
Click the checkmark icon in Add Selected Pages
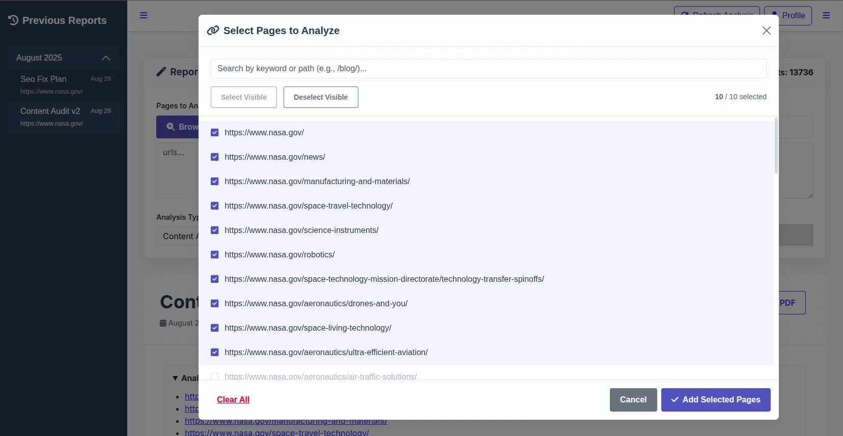675,400
